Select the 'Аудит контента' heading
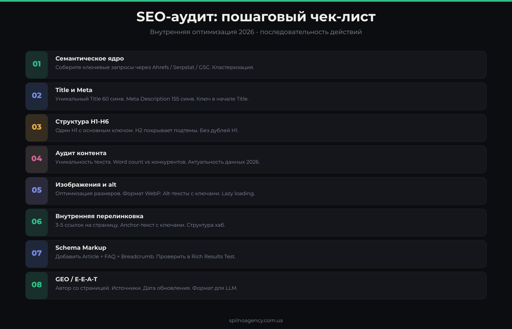The width and height of the screenshot is (512, 329). coord(81,153)
